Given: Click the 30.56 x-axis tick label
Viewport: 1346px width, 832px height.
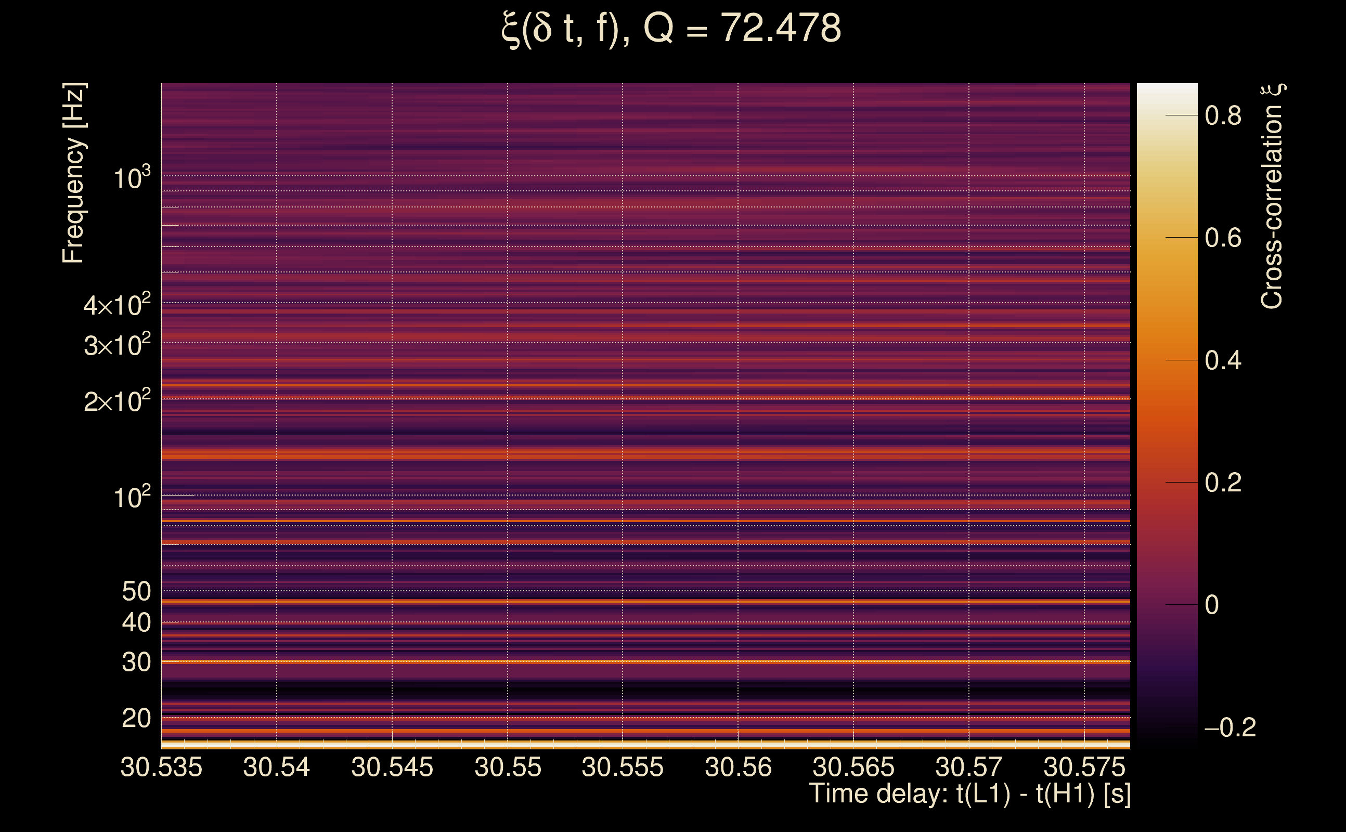Looking at the screenshot, I should click(738, 767).
